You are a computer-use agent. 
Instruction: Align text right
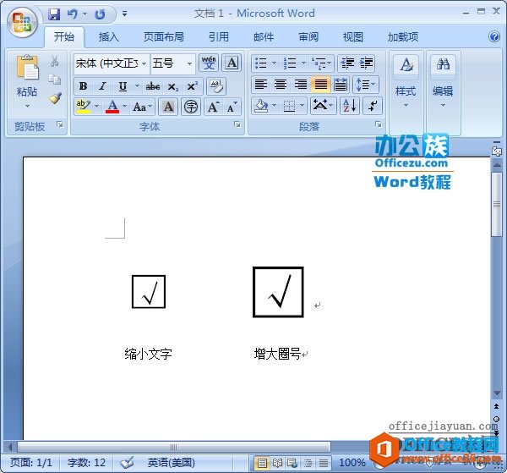click(x=300, y=85)
